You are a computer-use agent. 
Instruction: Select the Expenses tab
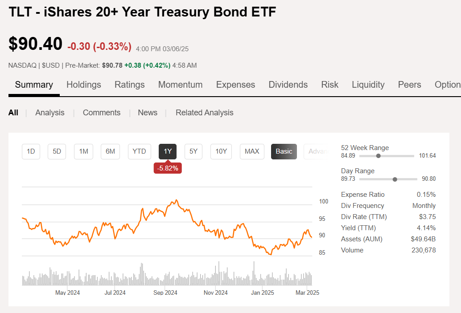tap(235, 84)
